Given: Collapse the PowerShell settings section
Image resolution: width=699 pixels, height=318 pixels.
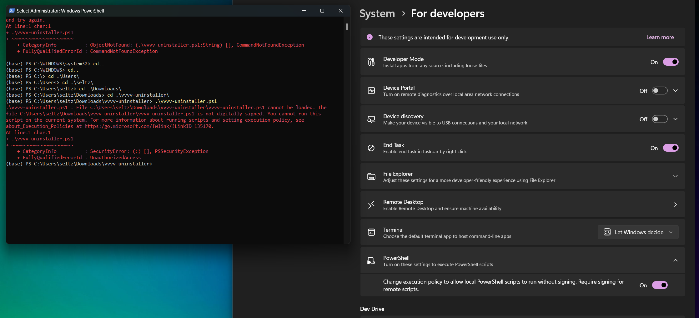Looking at the screenshot, I should (675, 260).
